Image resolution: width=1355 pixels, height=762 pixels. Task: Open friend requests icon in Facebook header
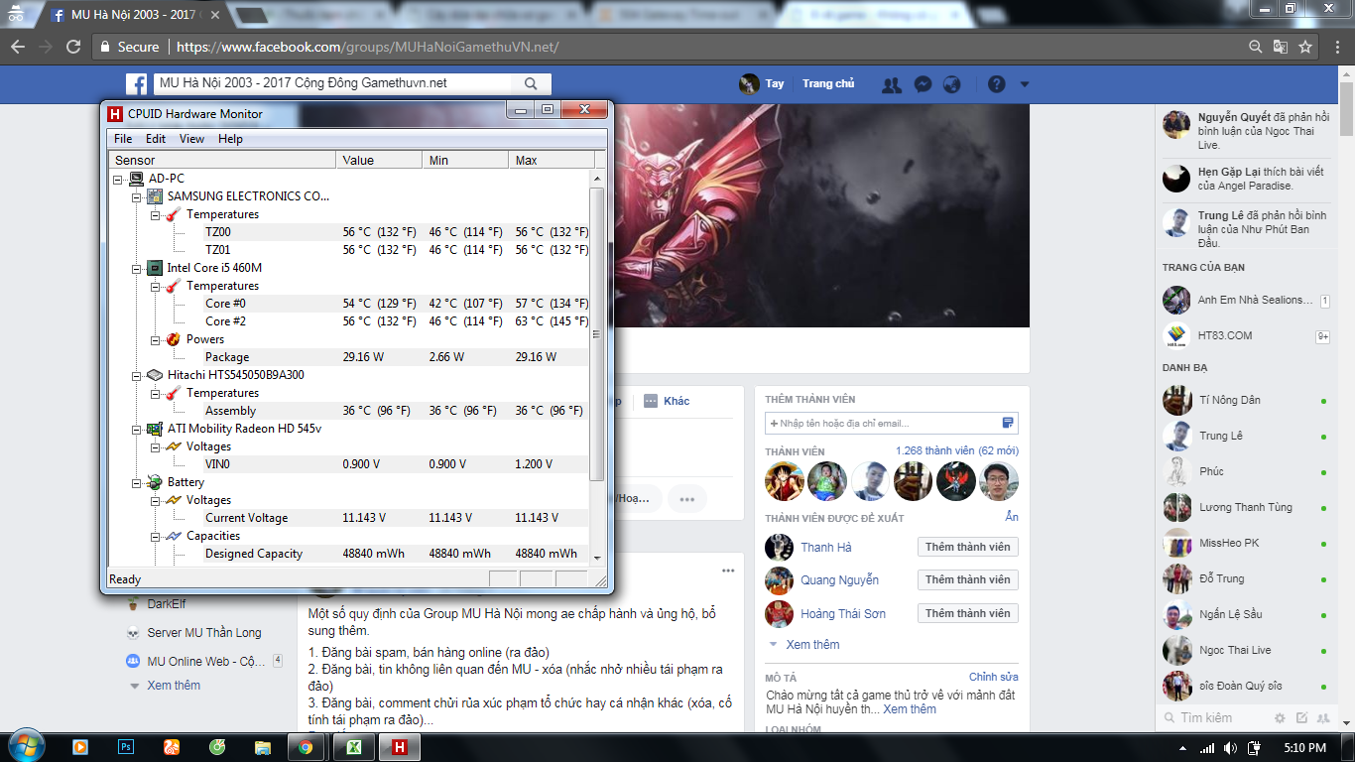pos(892,84)
